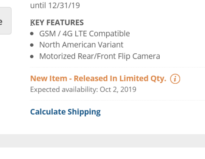The height and width of the screenshot is (159, 205).
Task: Click the orange New Item - Released In Limited Qty. text
Action: coord(98,78)
